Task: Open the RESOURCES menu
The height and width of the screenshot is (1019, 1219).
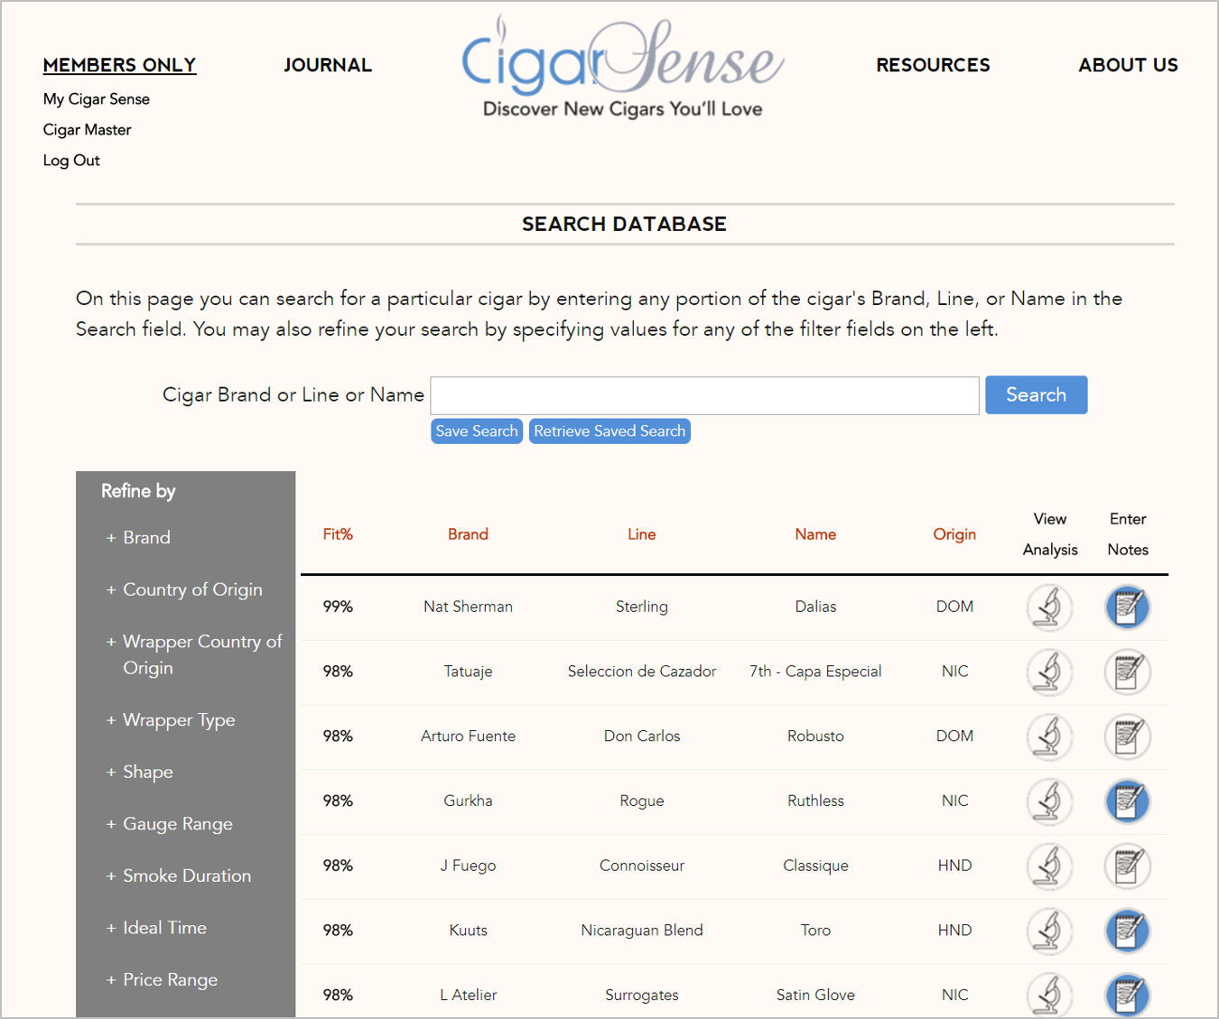Action: point(933,64)
